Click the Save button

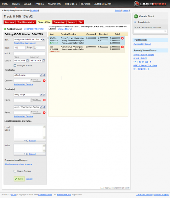click(x=19, y=179)
